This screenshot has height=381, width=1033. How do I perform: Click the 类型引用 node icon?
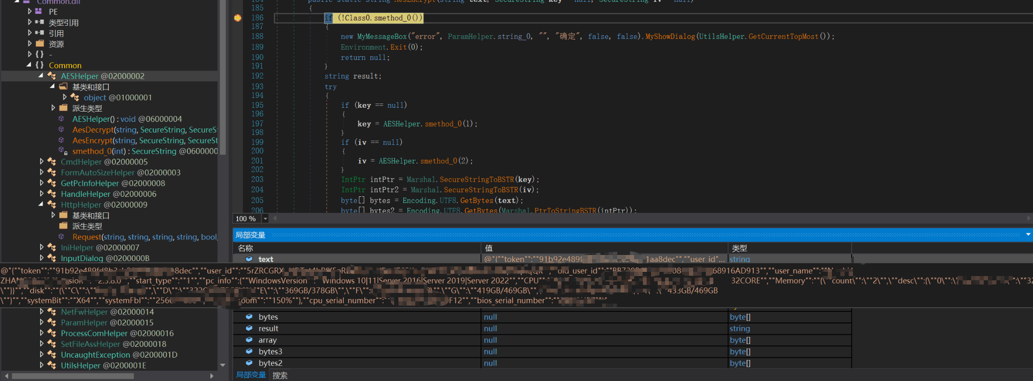point(40,23)
